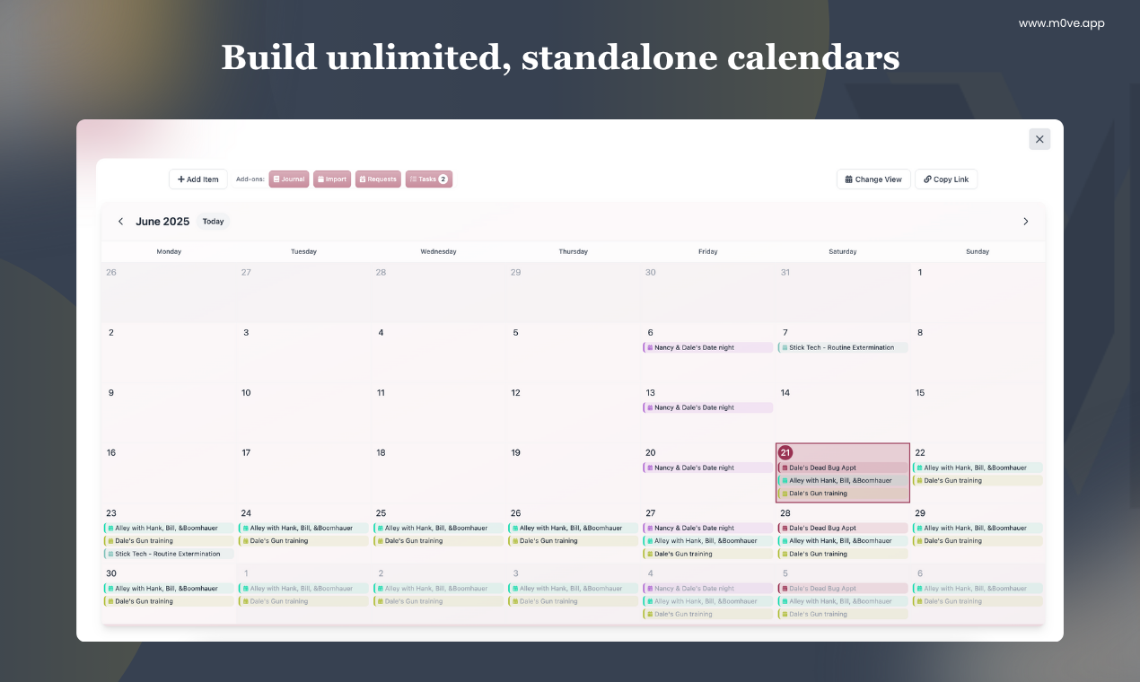The image size is (1140, 682).
Task: Select the highlighted day number 21
Action: pos(785,452)
